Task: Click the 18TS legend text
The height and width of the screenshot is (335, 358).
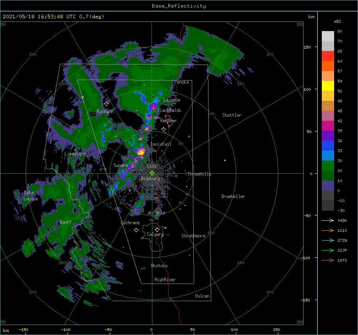Action: tap(342, 261)
